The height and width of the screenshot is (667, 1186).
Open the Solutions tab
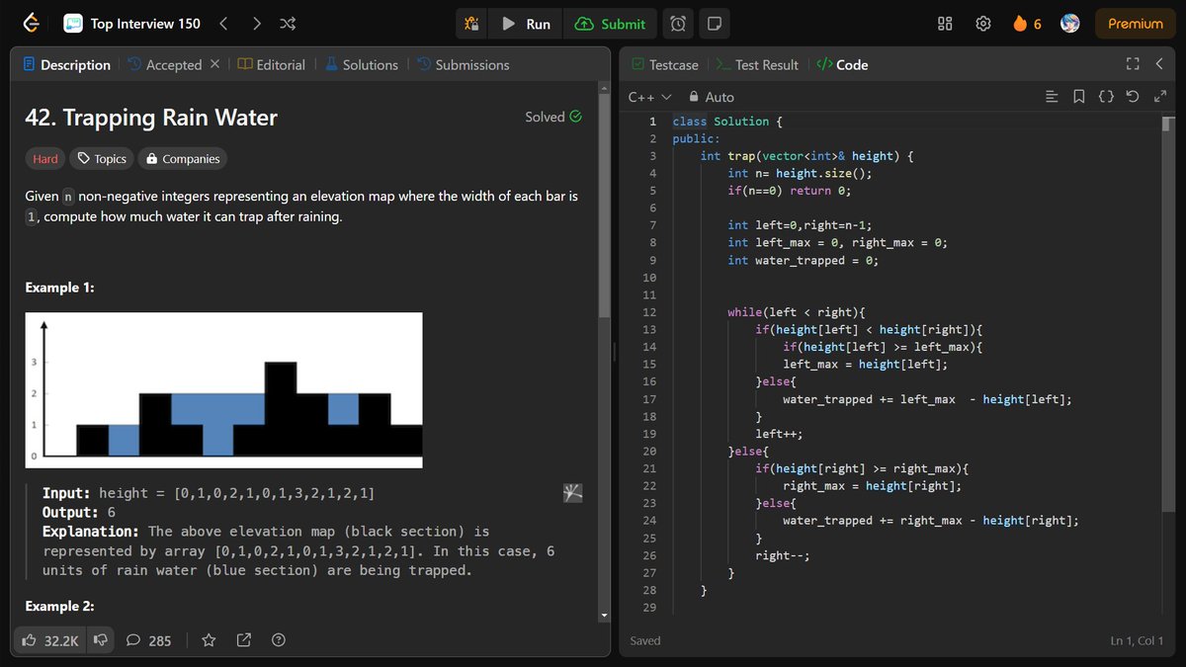pos(361,64)
